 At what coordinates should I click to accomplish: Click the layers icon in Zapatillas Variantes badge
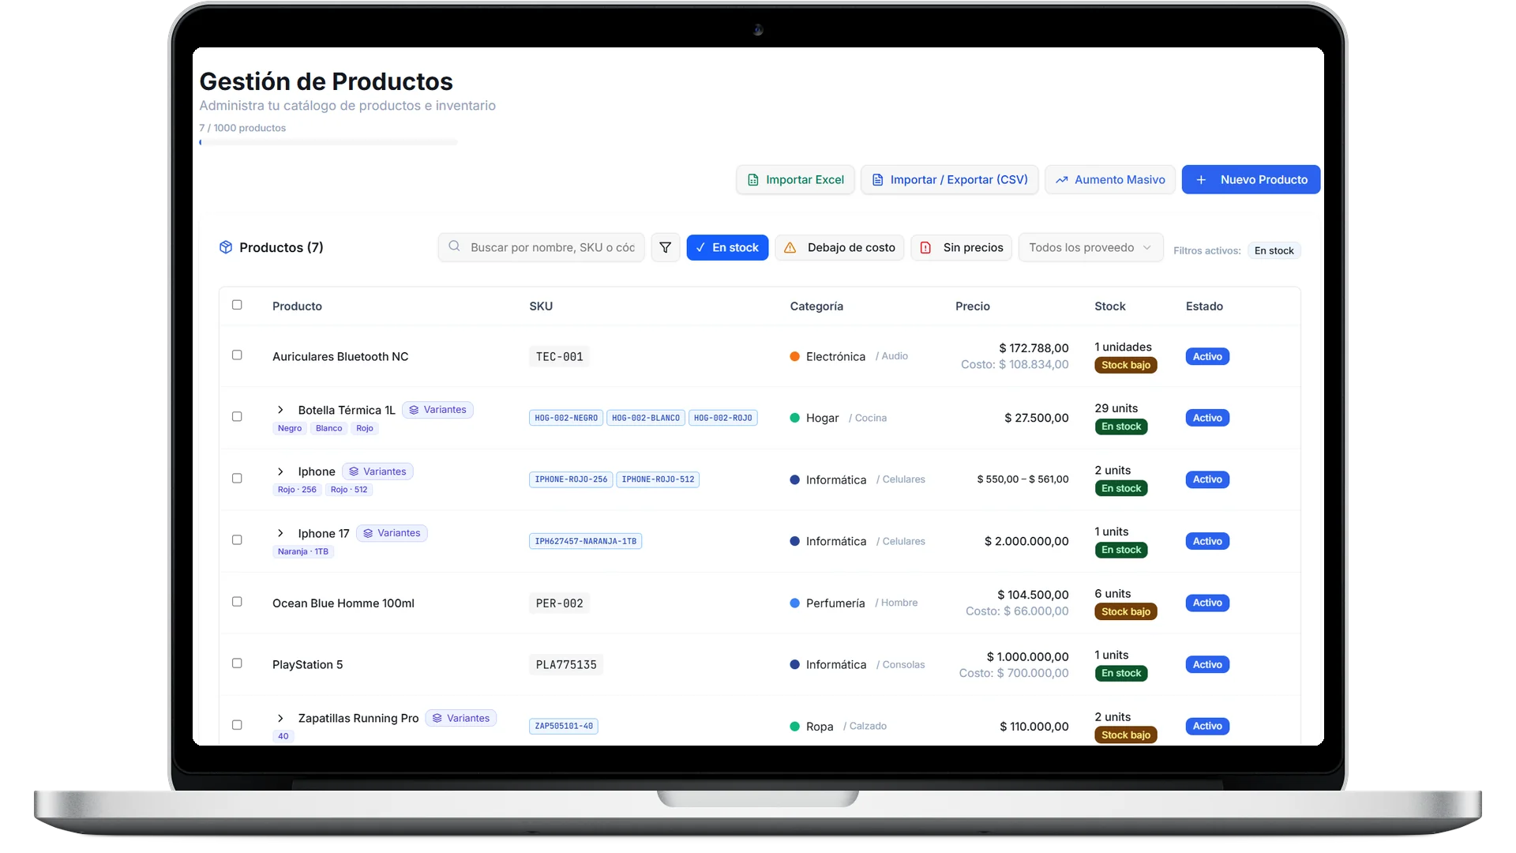(437, 718)
